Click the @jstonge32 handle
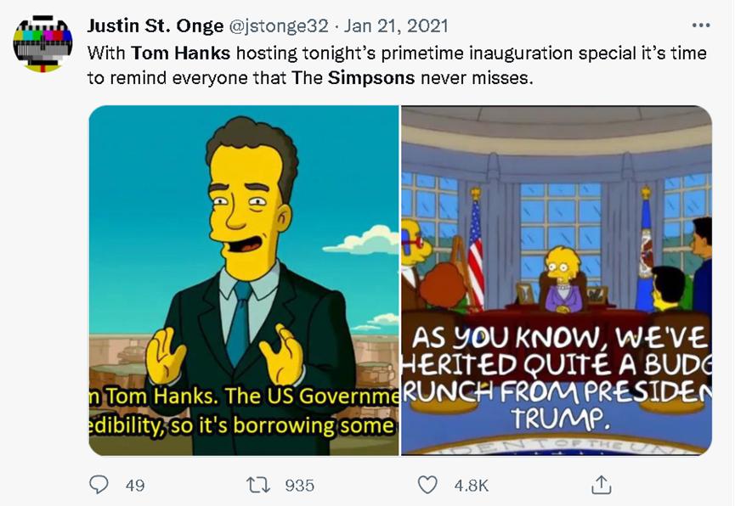 coord(279,26)
